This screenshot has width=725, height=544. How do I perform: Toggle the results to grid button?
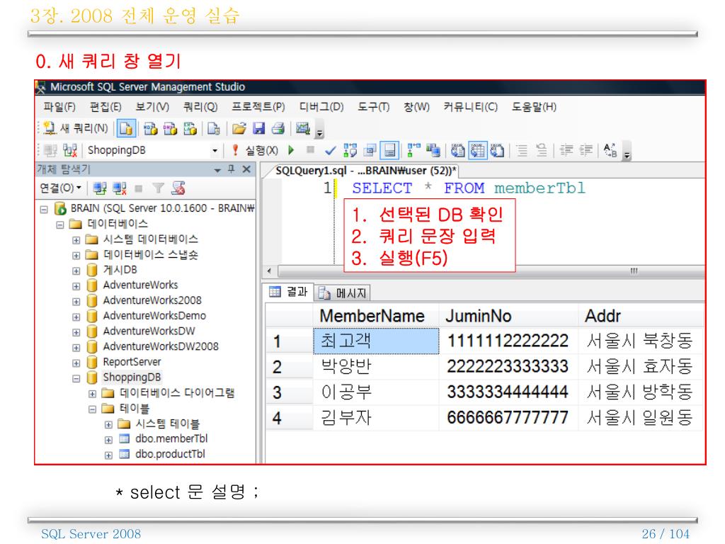tap(478, 150)
